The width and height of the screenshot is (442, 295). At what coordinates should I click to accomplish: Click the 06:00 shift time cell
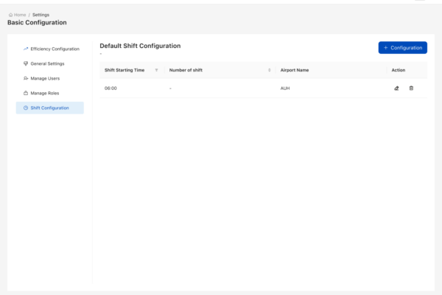(x=110, y=88)
